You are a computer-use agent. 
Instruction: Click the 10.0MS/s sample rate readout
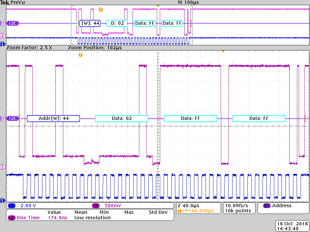point(236,205)
